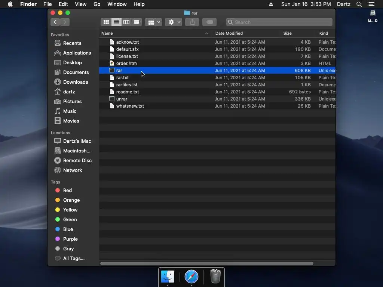
Task: Open the File menu
Action: pos(48,4)
